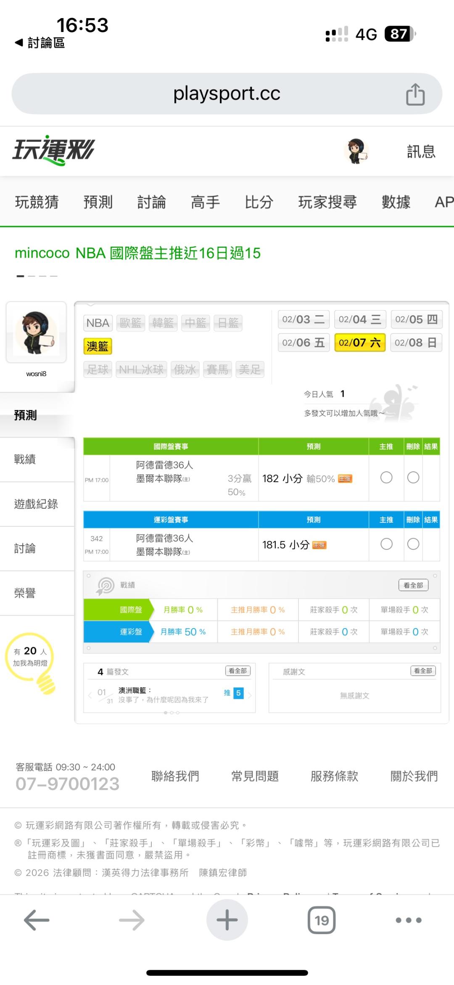The width and height of the screenshot is (454, 985).
Task: Show next post with right chevron
Action: point(250,695)
